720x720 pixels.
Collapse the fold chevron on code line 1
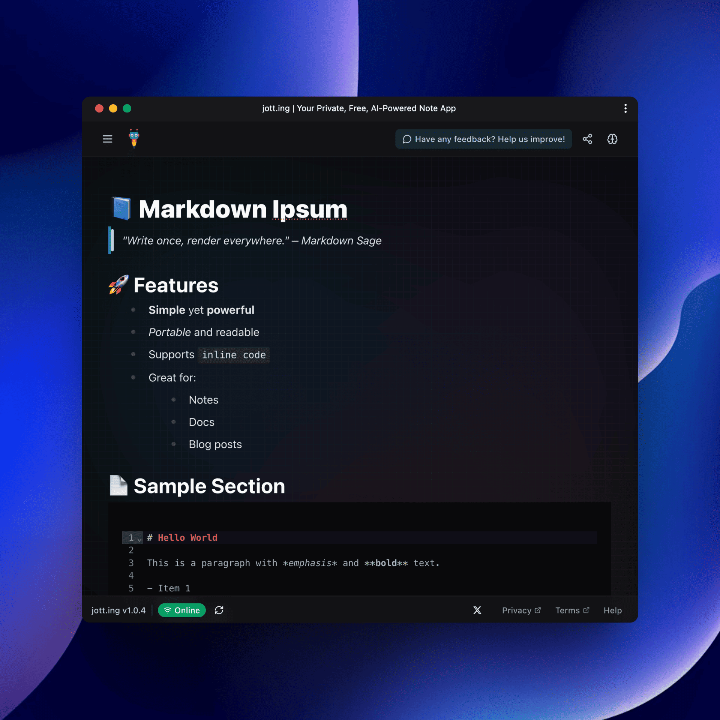(x=139, y=539)
